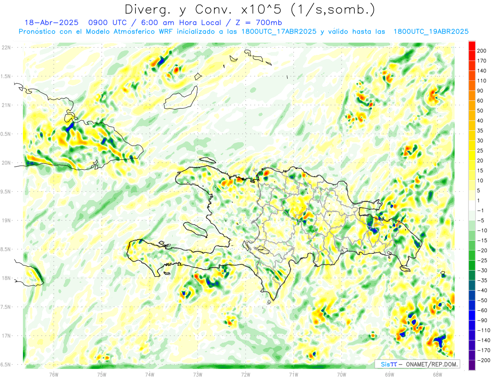Click the '200' value on color scale

(x=482, y=51)
